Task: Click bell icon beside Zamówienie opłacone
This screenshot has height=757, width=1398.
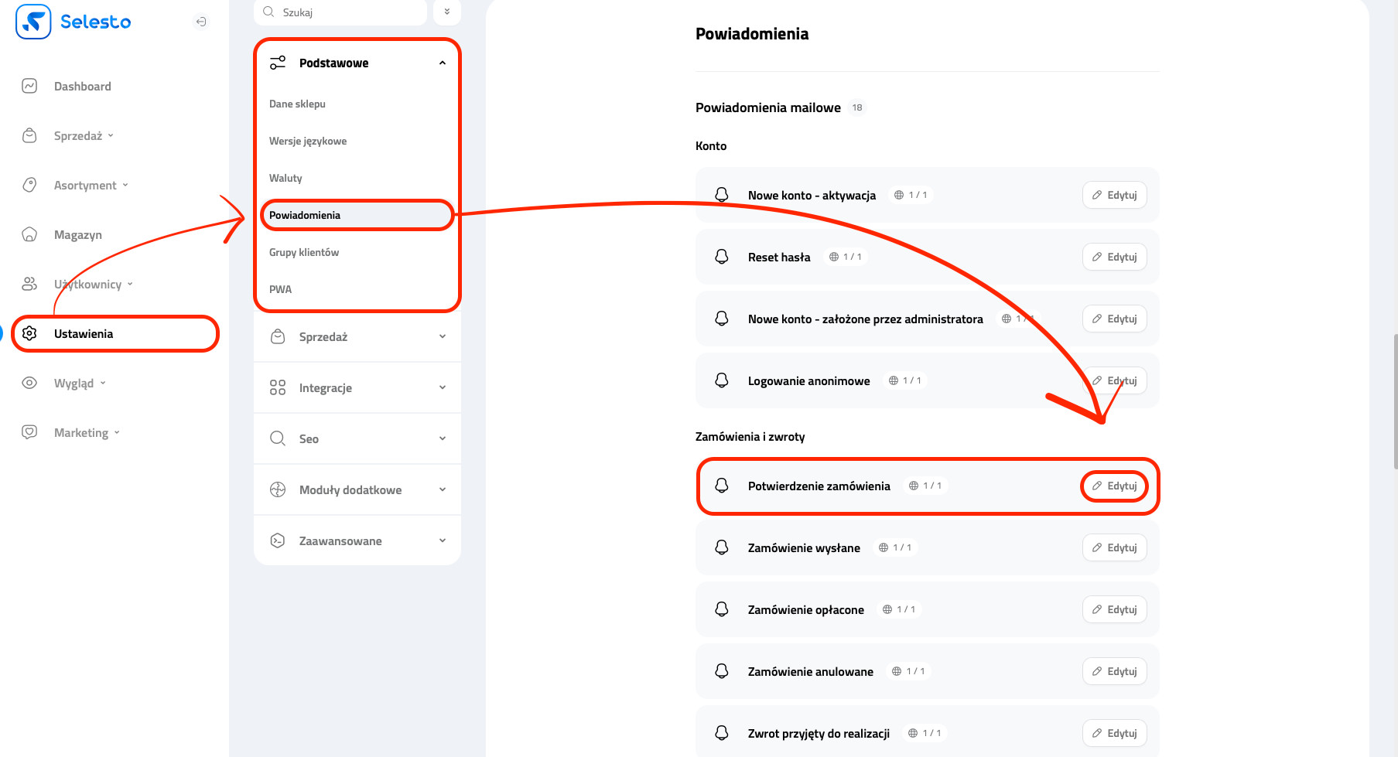Action: pos(722,609)
